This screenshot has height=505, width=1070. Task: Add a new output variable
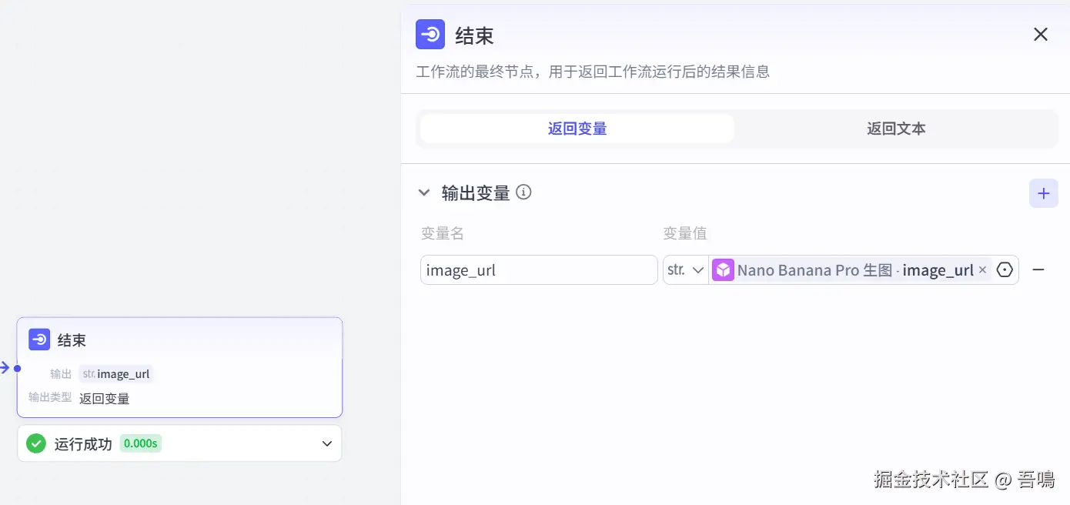(1043, 193)
